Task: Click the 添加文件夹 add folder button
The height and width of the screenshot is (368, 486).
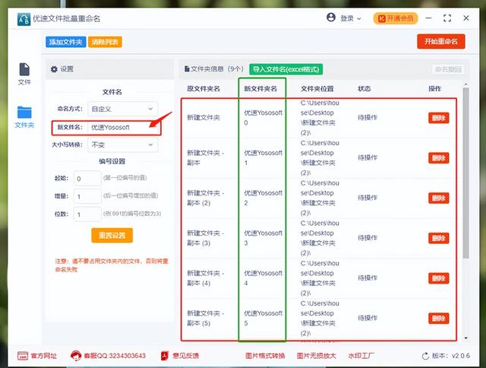Action: pyautogui.click(x=66, y=42)
